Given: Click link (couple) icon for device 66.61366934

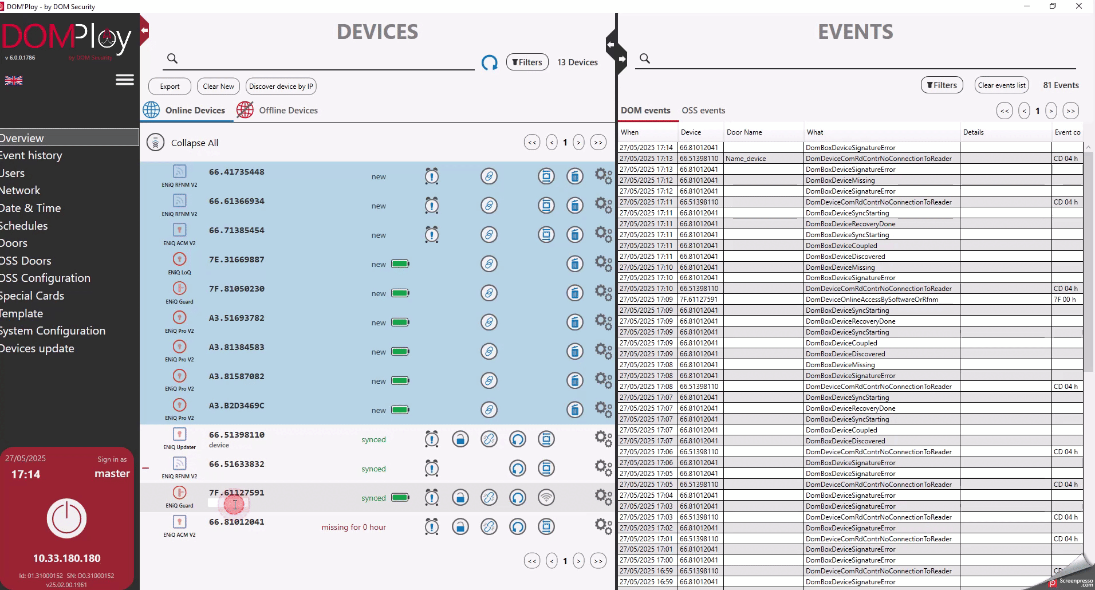Looking at the screenshot, I should click(x=489, y=206).
